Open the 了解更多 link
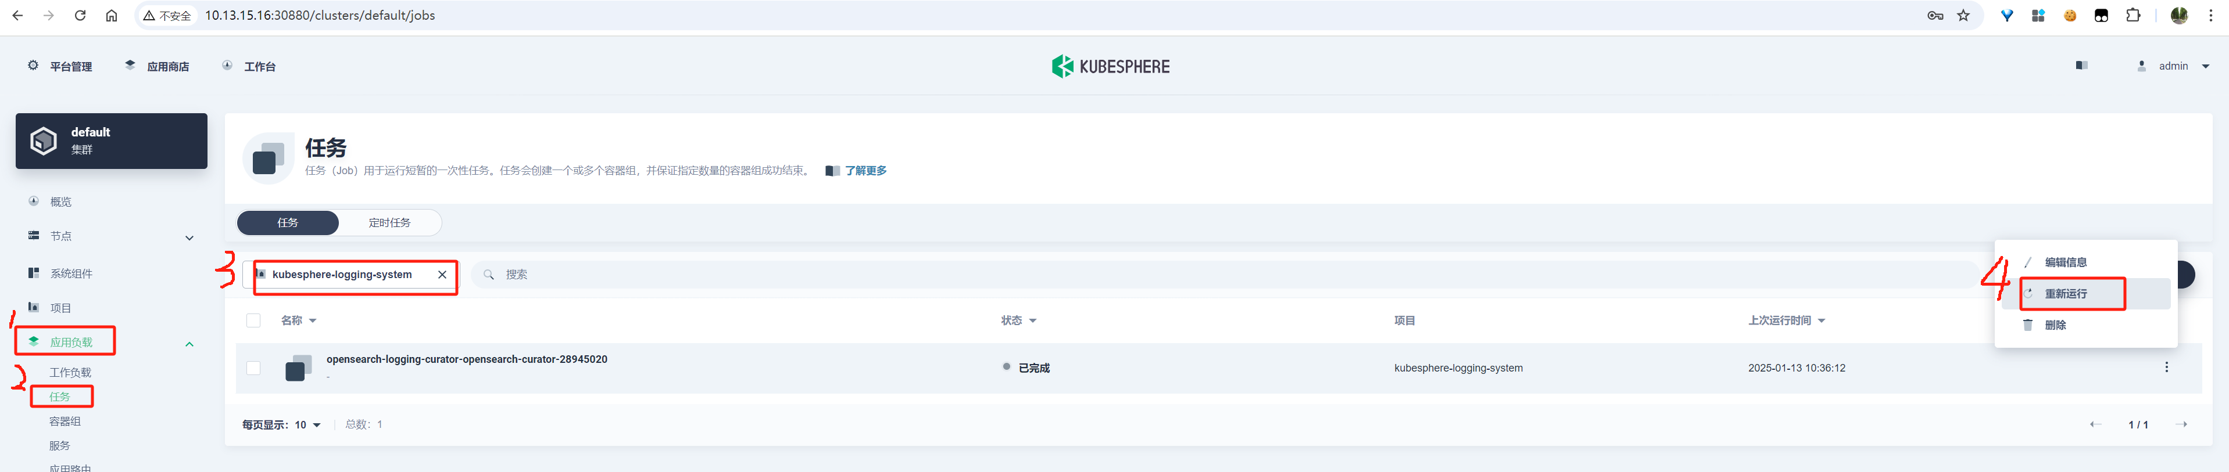Screen dimensions: 2229x472 click(x=865, y=171)
